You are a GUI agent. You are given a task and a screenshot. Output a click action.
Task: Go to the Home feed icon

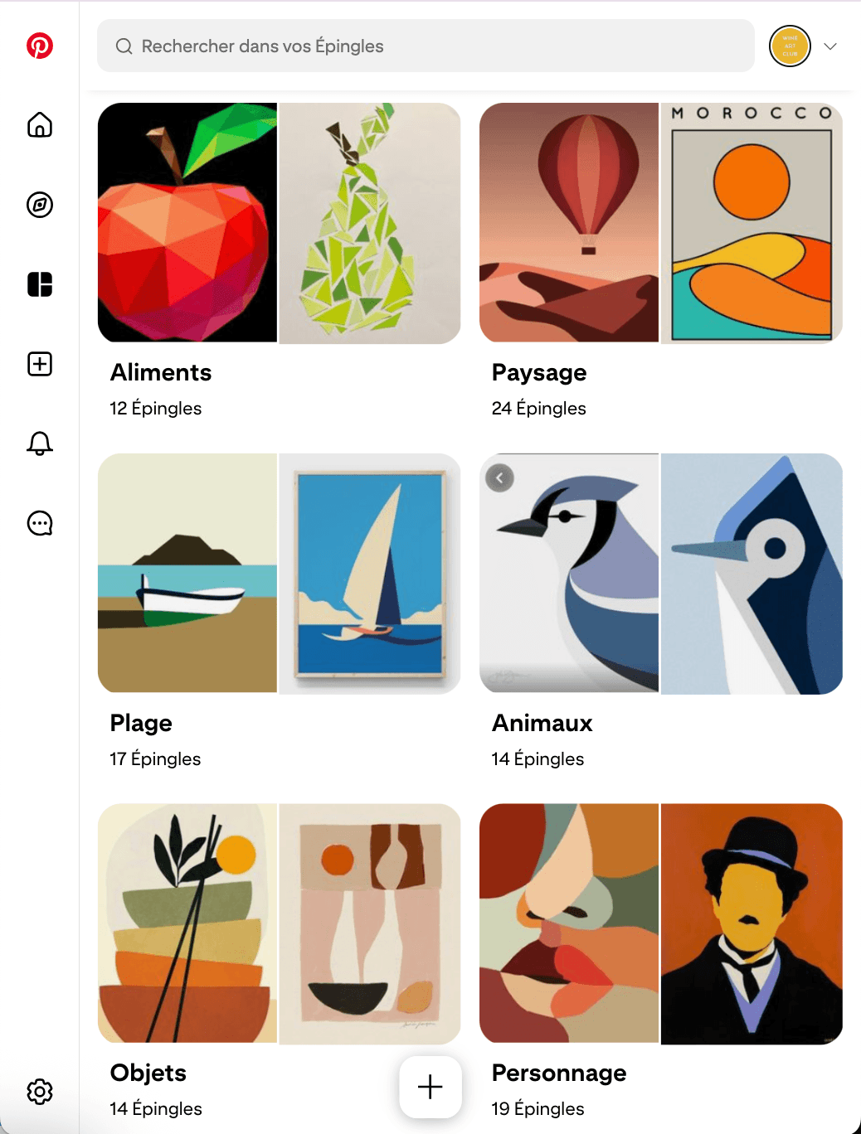pos(40,125)
